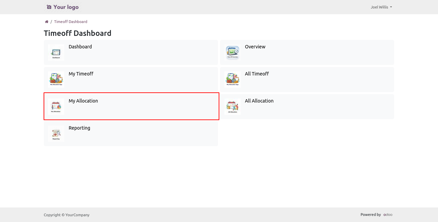Viewport: 438px width, 222px height.
Task: Click the All Timeoff text label
Action: pyautogui.click(x=257, y=74)
